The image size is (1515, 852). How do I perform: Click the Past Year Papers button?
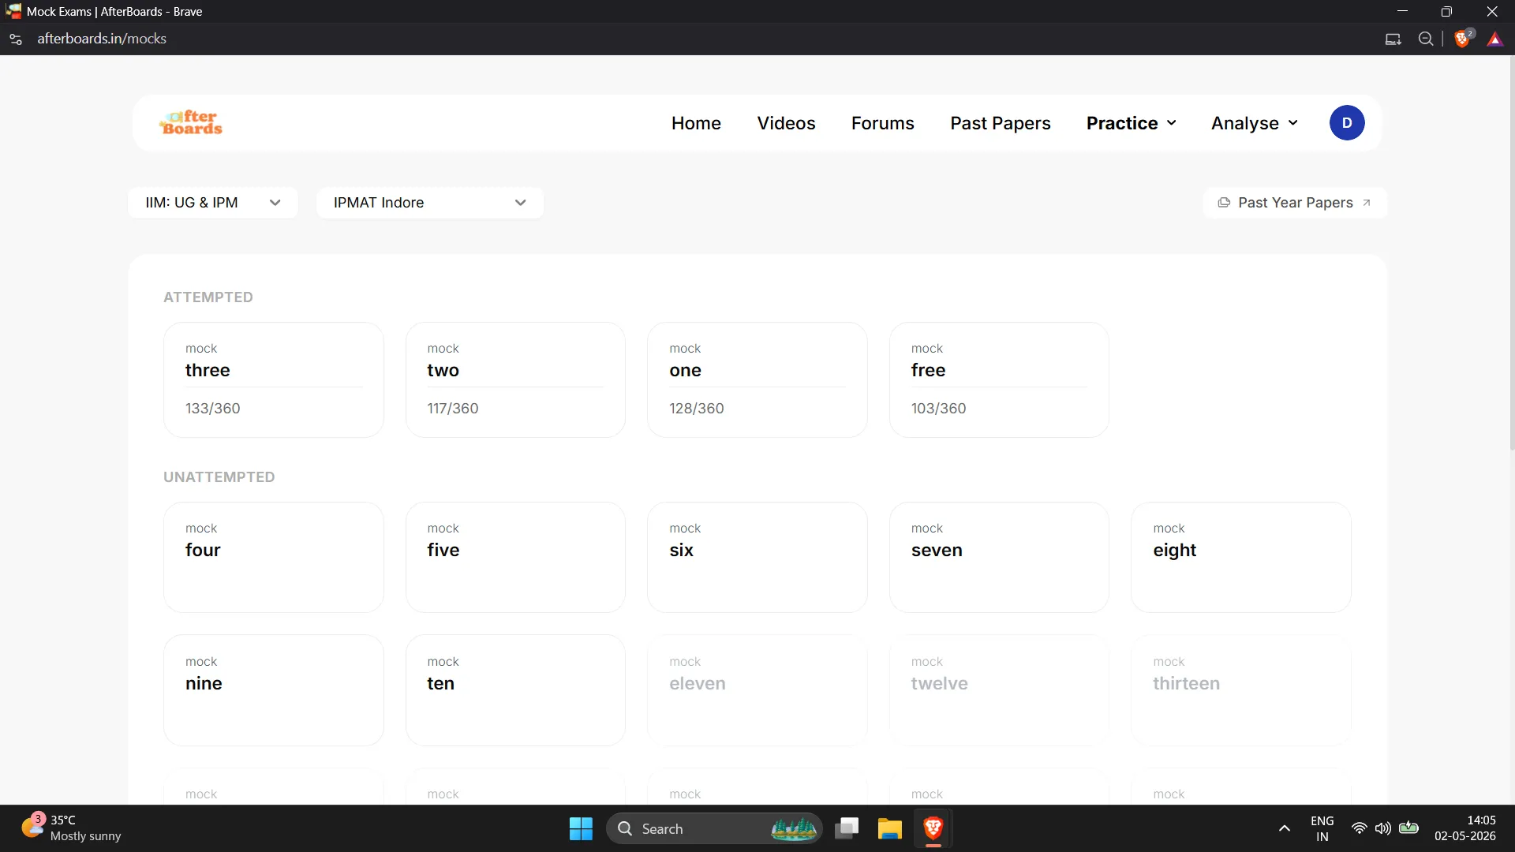1295,203
